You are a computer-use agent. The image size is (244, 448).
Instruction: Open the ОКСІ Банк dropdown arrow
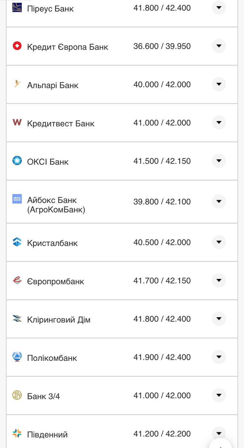[219, 161]
